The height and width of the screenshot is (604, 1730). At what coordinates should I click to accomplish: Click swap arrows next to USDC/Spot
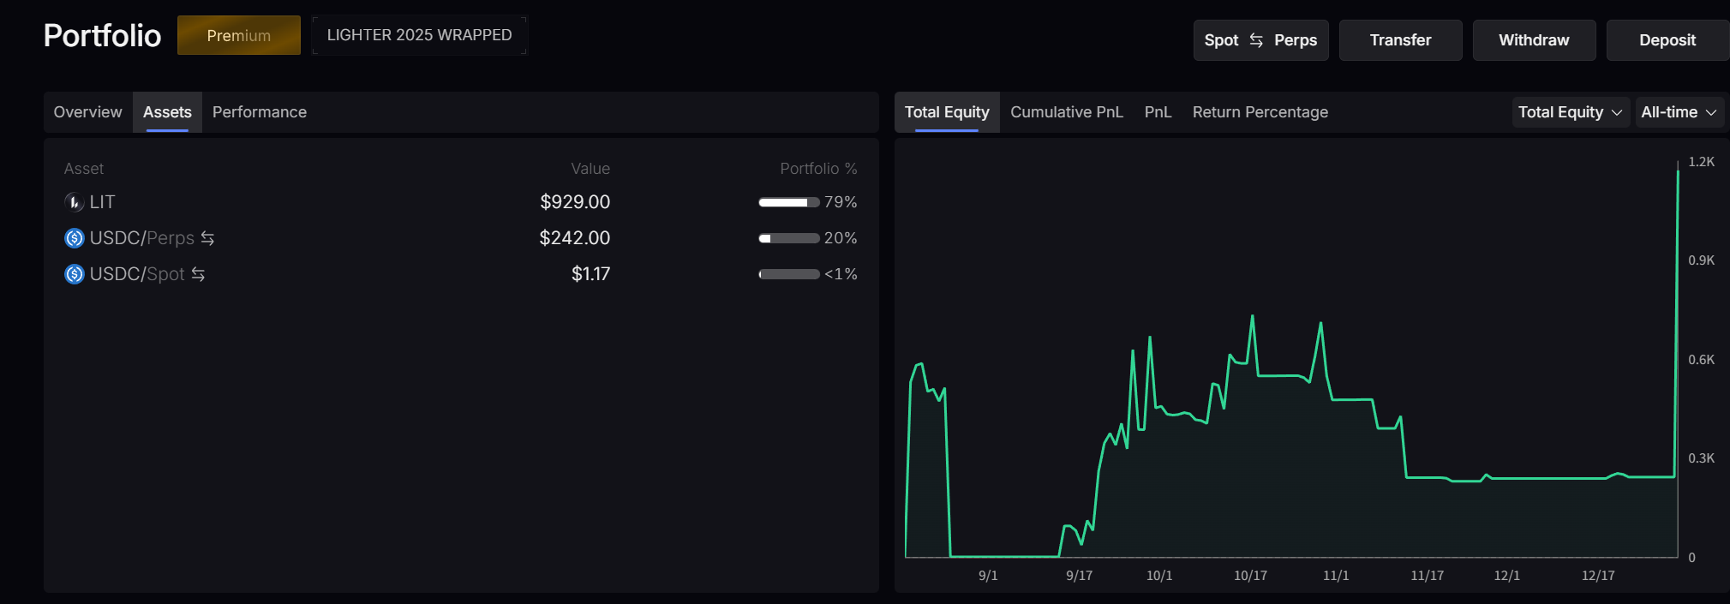coord(198,274)
